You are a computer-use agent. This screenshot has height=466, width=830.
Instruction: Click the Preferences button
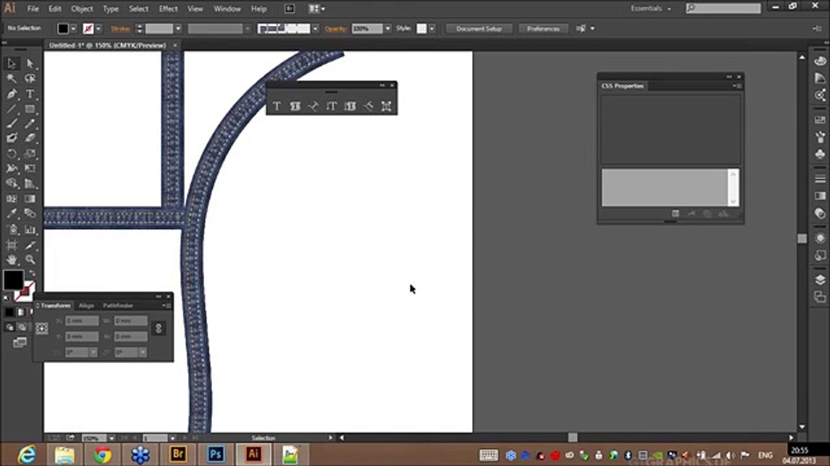(x=543, y=28)
